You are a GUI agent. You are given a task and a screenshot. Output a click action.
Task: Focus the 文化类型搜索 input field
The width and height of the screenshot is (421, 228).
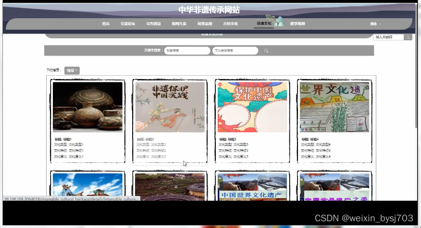point(235,51)
